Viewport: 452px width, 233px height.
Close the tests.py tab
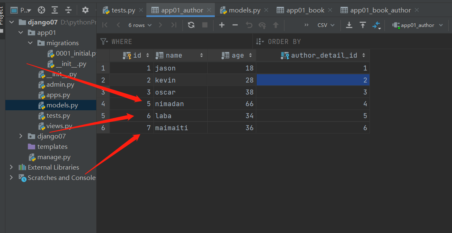[x=141, y=10]
